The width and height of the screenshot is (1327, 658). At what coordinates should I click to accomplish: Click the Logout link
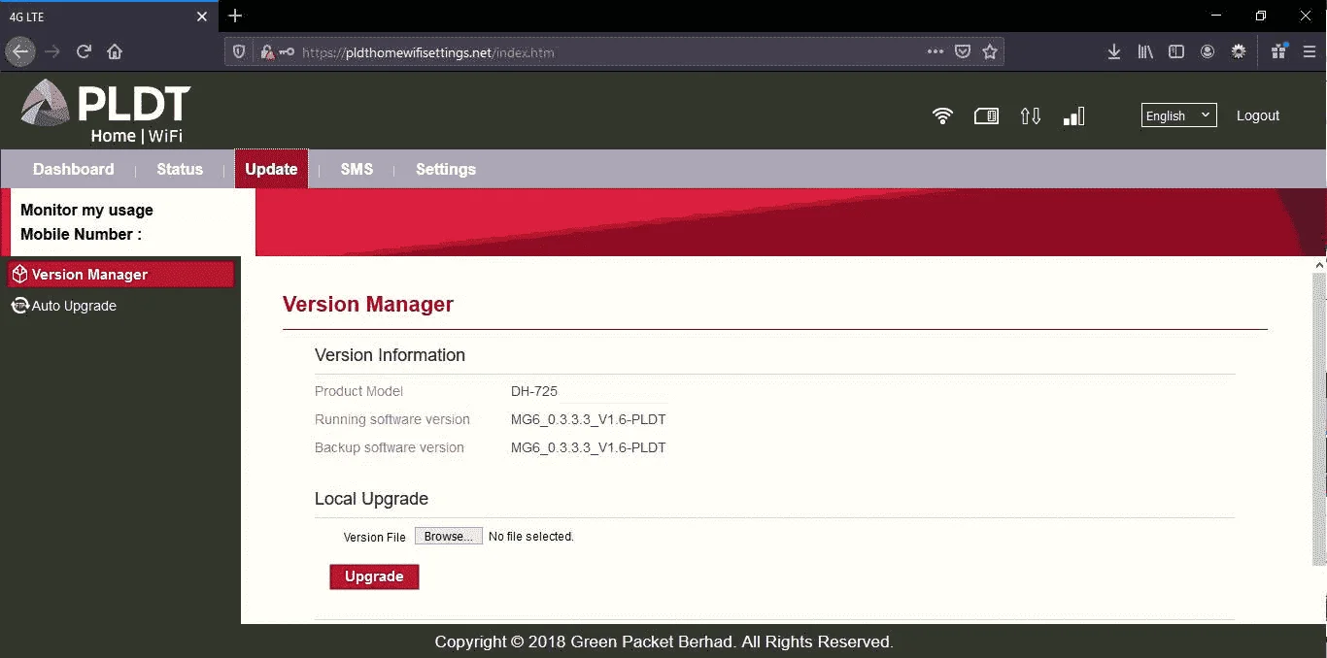pos(1258,115)
